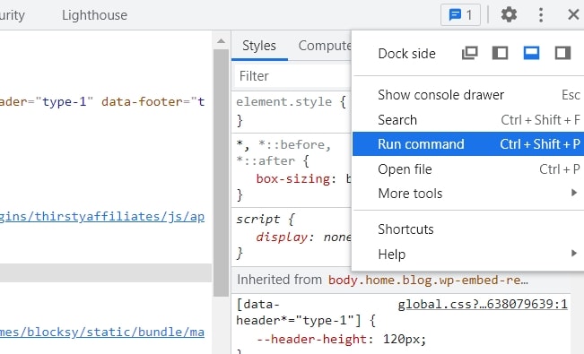Select dock to bottom icon

[x=531, y=53]
